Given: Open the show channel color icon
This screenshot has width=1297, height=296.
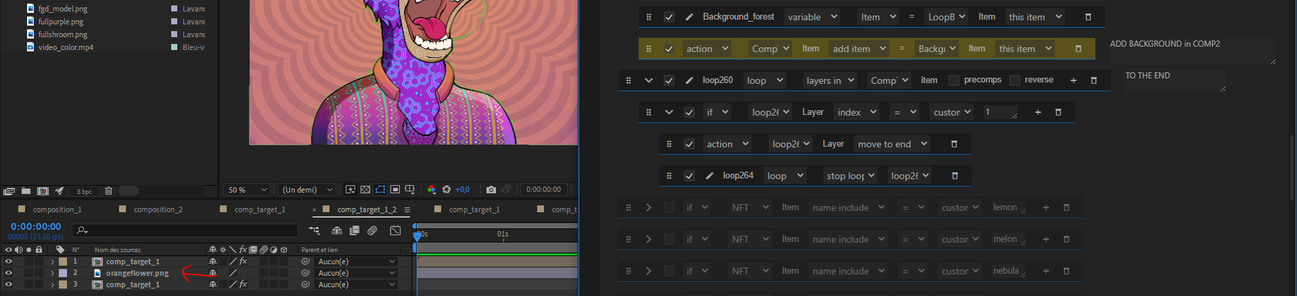Looking at the screenshot, I should tap(432, 190).
